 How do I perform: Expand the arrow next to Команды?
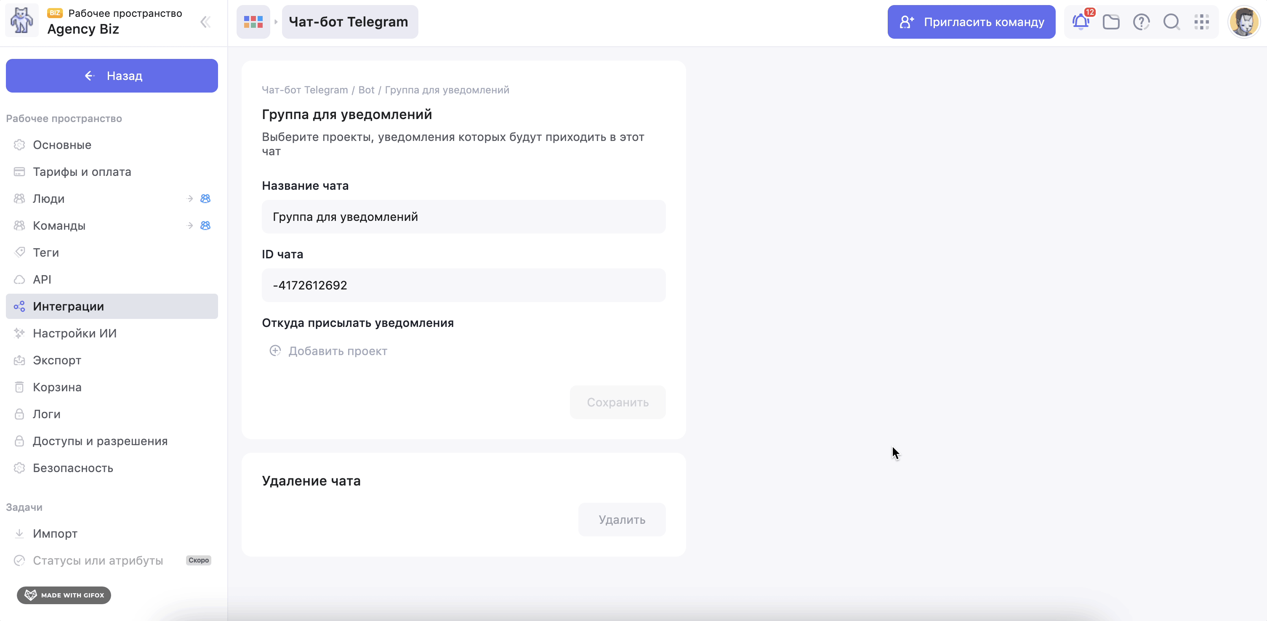190,226
